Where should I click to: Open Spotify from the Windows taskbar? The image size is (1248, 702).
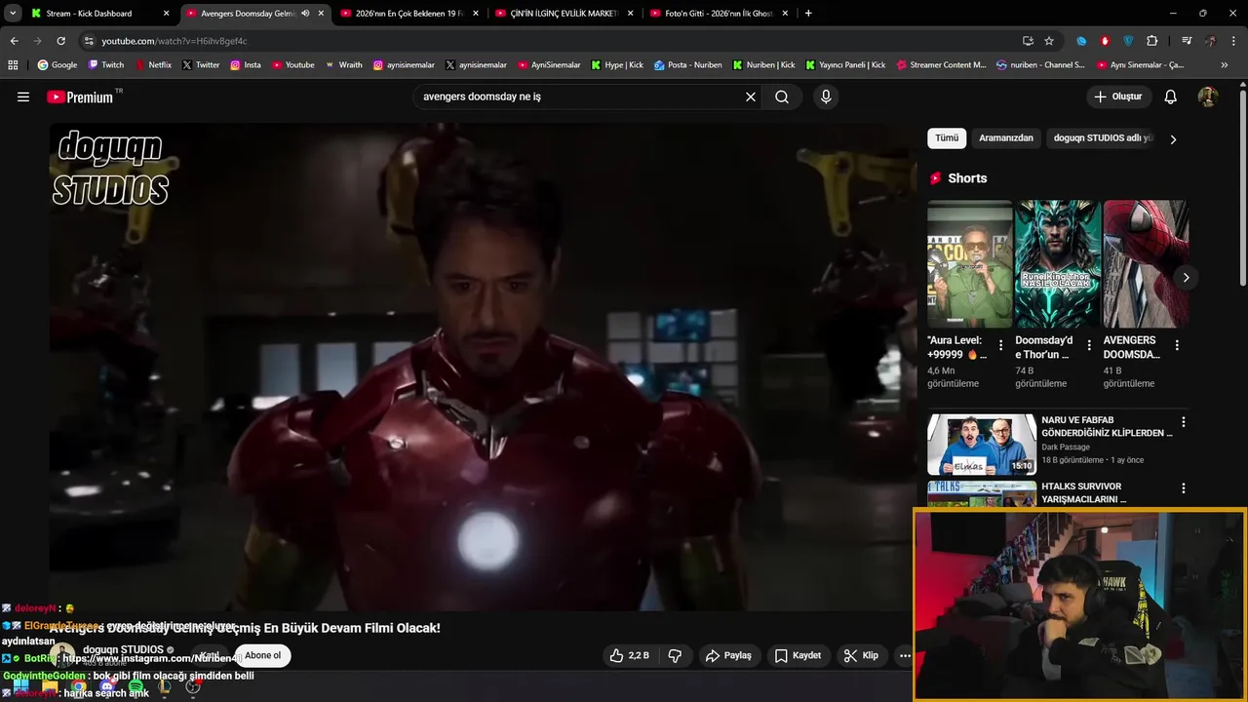click(x=136, y=687)
